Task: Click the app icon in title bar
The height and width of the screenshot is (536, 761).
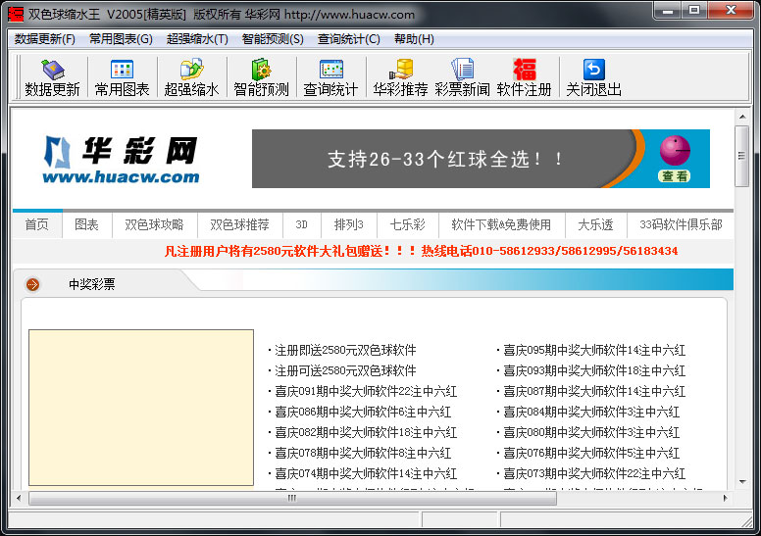Action: point(16,14)
